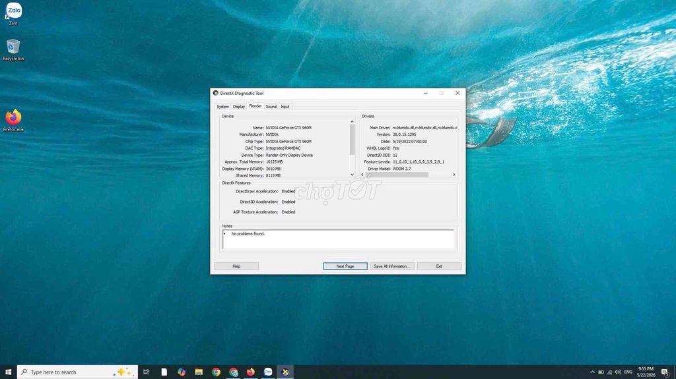Select the Feature Levels value

coord(418,162)
